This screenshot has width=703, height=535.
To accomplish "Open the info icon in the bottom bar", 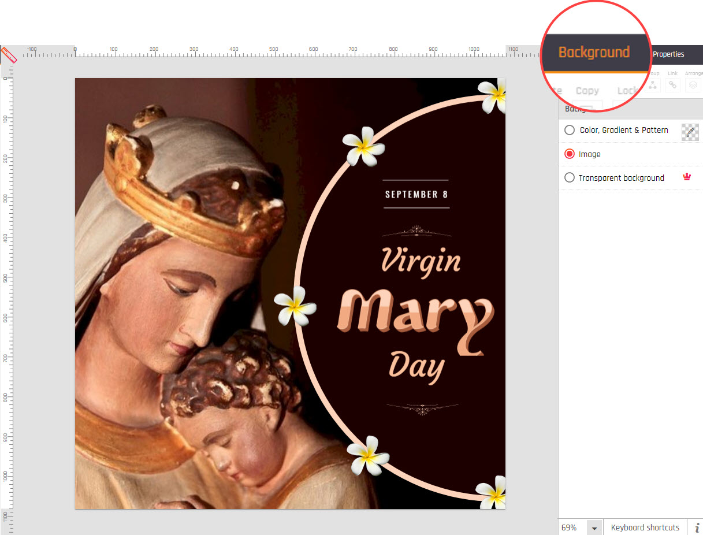I will click(x=697, y=527).
